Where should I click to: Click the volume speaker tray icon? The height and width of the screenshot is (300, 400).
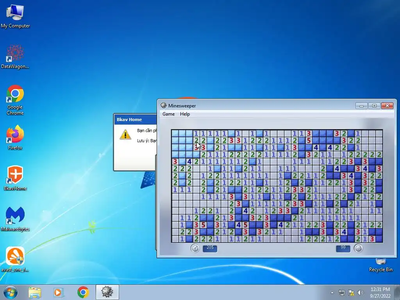click(x=361, y=293)
